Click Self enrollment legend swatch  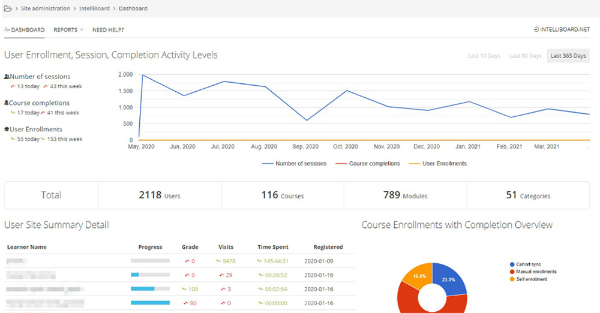coord(512,279)
